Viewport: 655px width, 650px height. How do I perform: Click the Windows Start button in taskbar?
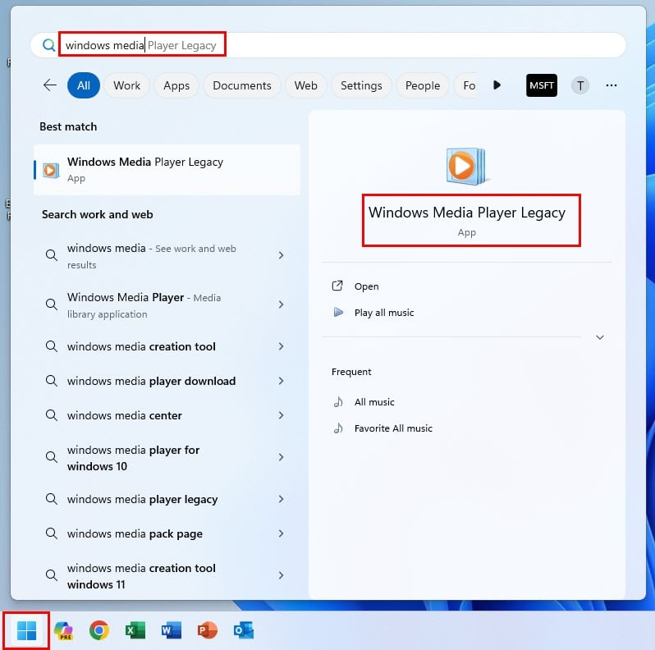pos(26,630)
